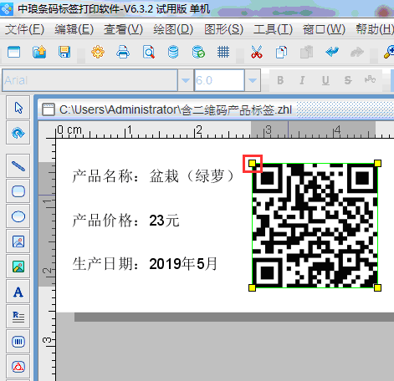
Task: Toggle bold B formatting
Action: click(280, 80)
